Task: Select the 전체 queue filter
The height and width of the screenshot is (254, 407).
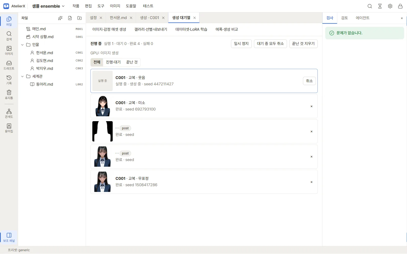Action: (97, 62)
